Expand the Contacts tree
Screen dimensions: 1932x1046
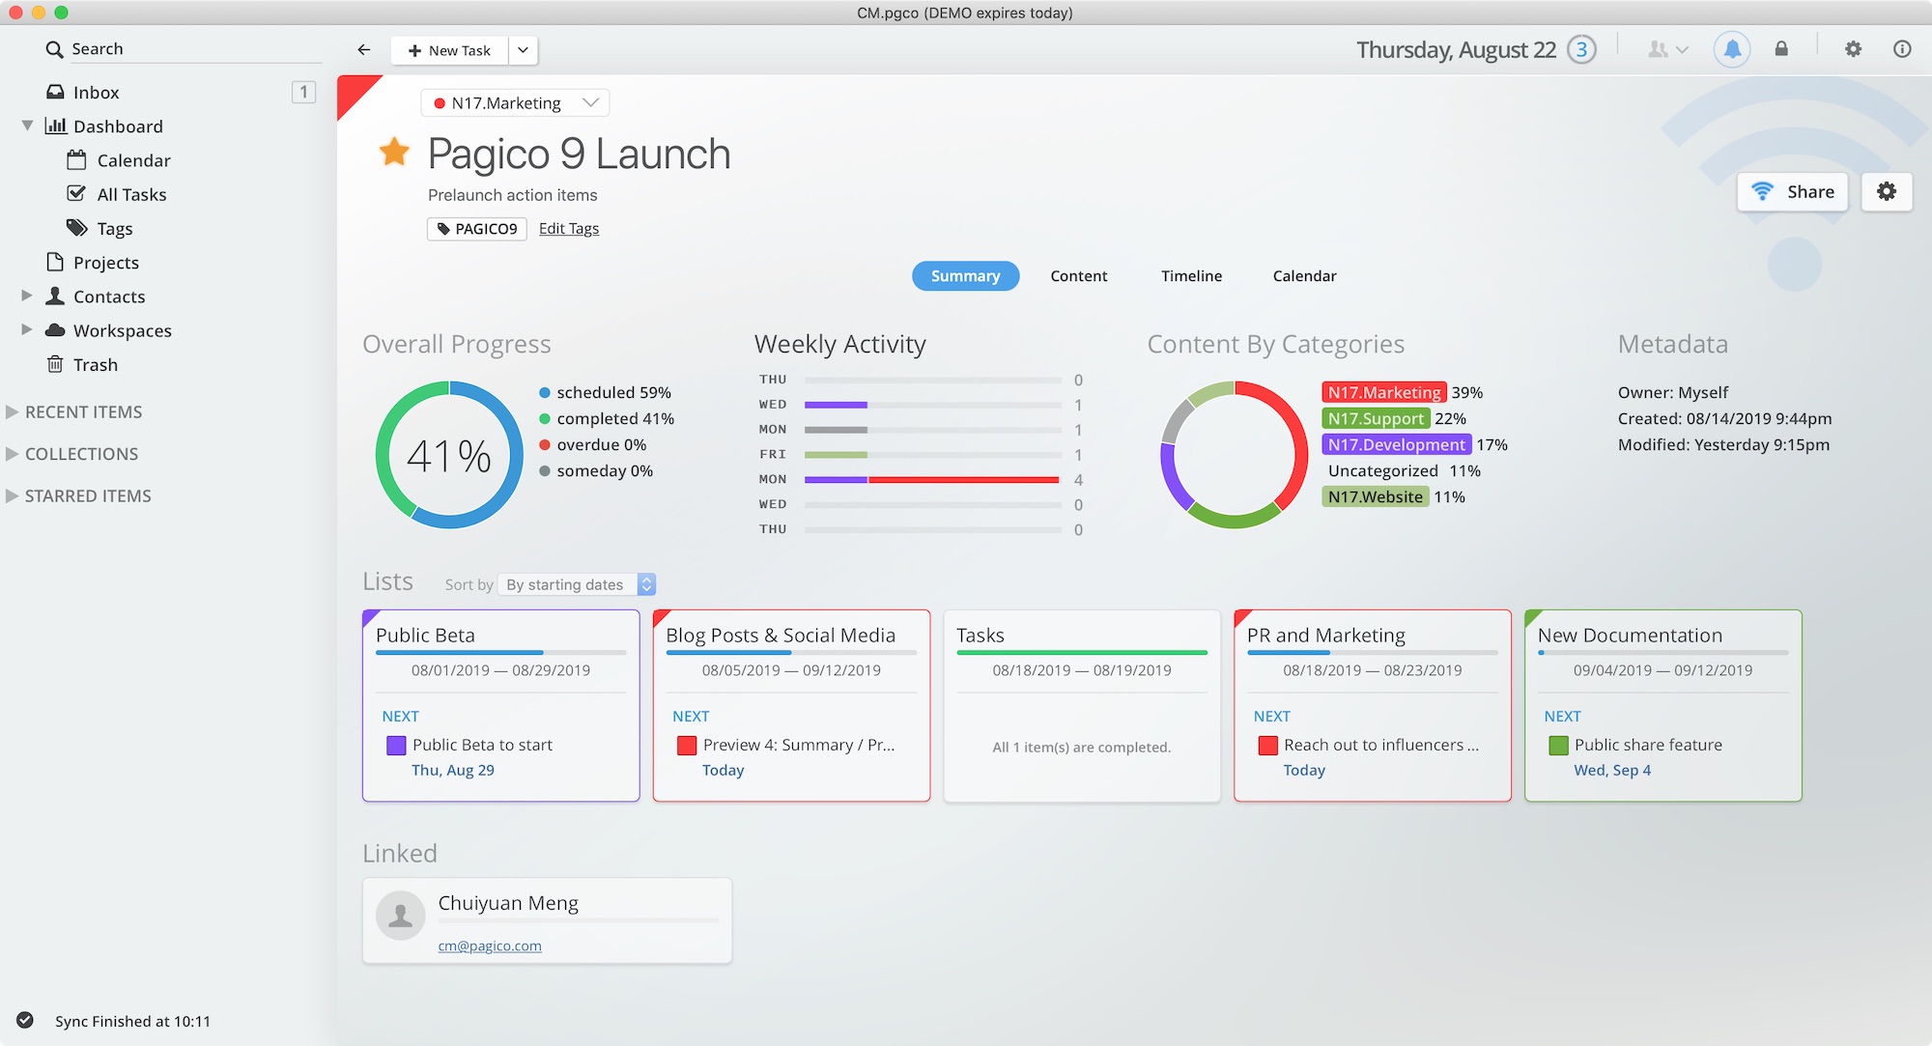tap(27, 296)
